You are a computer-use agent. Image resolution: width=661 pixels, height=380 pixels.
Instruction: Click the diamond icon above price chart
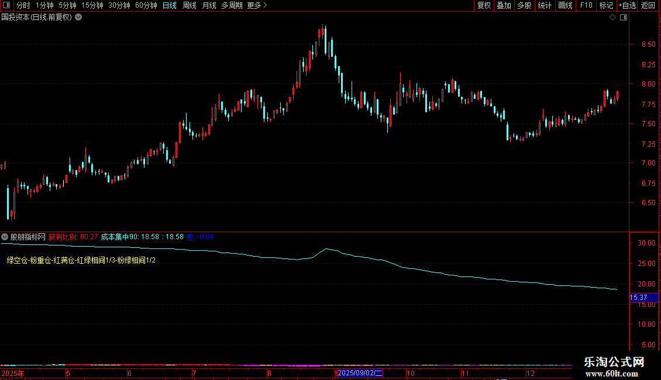[x=613, y=18]
